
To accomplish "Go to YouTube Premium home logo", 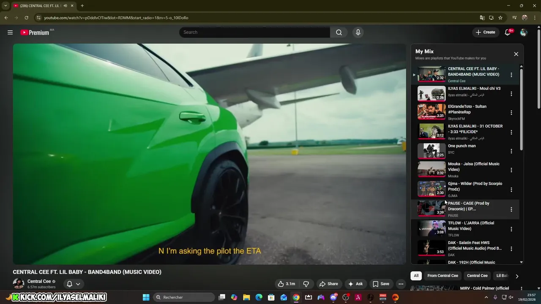I will (35, 32).
